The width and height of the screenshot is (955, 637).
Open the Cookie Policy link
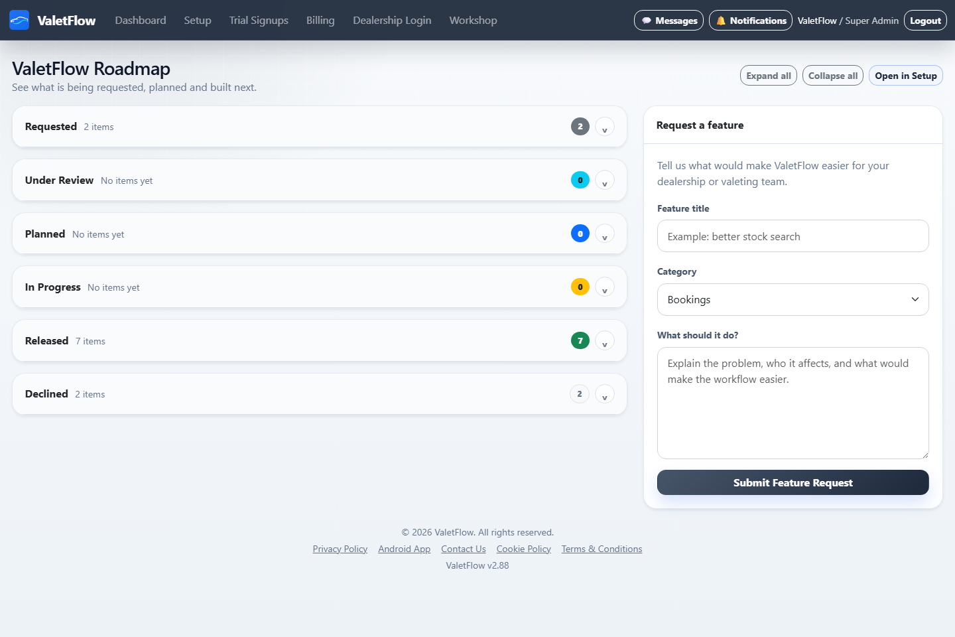(524, 549)
